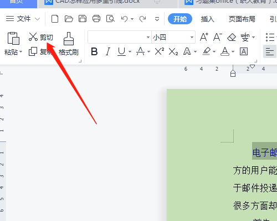Create a new blank document

pos(55,19)
